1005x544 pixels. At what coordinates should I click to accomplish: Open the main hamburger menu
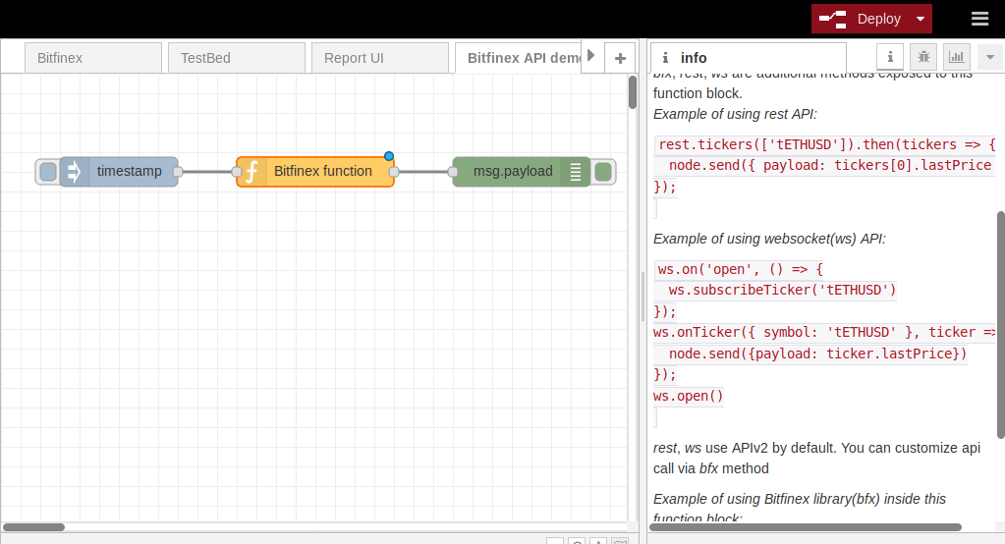[x=979, y=20]
